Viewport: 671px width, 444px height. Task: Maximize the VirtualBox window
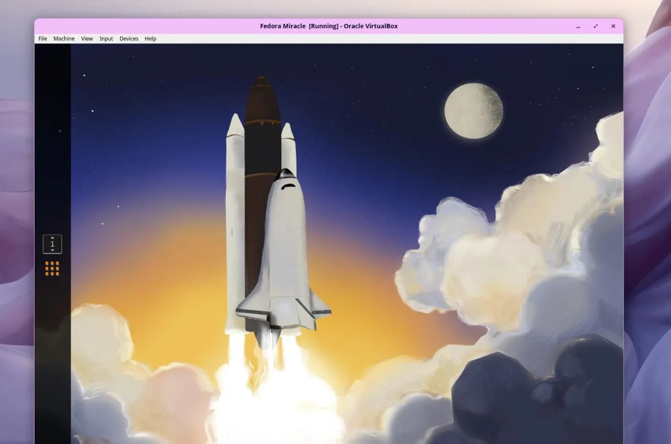(596, 26)
